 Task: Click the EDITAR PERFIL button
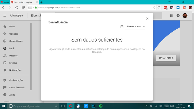[166, 58]
